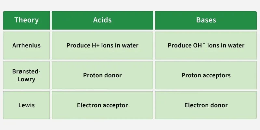Select the 'Produce H+ ions in water' cell
The height and width of the screenshot is (130, 260).
pos(102,45)
